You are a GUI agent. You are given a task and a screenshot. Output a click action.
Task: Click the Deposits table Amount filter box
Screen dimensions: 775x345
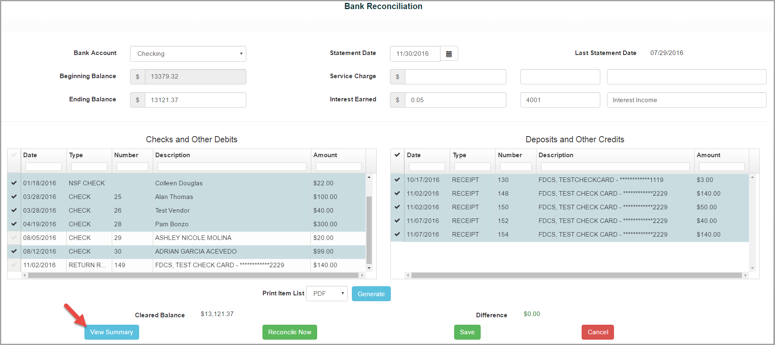[722, 167]
